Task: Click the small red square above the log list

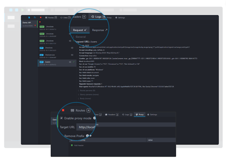Action: point(40,22)
